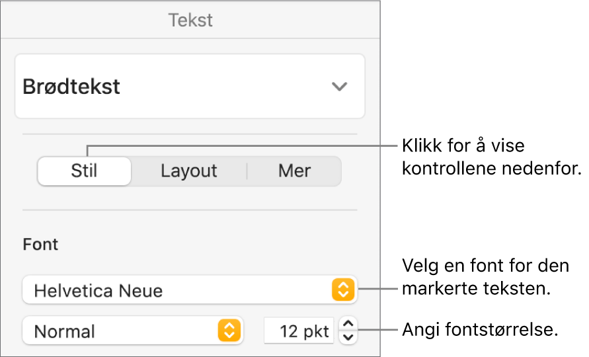The width and height of the screenshot is (589, 357).
Task: Click the Font section label
Action: 40,245
